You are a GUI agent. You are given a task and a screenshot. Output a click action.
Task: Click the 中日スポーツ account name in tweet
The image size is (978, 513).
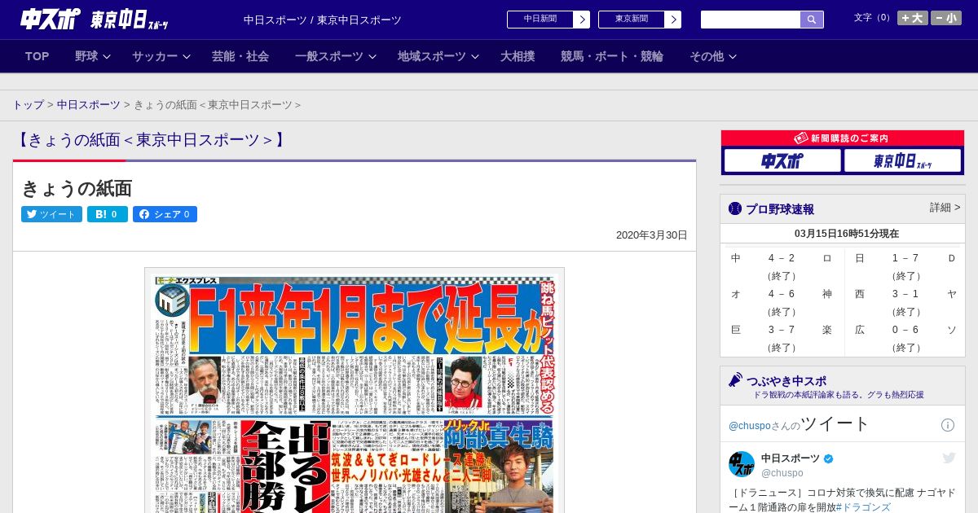[x=791, y=458]
